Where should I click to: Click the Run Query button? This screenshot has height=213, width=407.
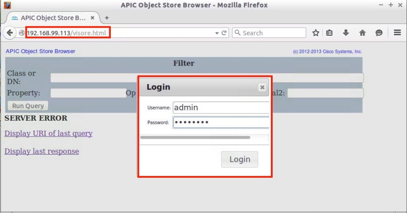coord(28,106)
